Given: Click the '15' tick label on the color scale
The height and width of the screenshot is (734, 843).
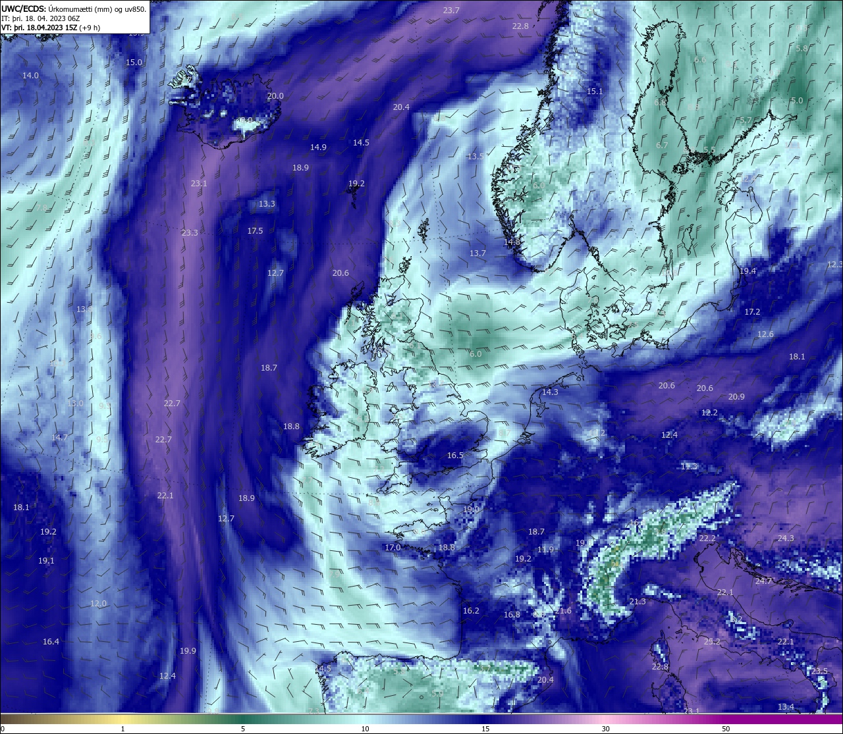Looking at the screenshot, I should pyautogui.click(x=485, y=729).
